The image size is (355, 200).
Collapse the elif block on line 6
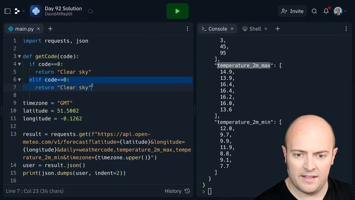coord(19,79)
